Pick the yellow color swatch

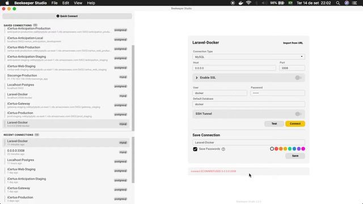pyautogui.click(x=285, y=148)
